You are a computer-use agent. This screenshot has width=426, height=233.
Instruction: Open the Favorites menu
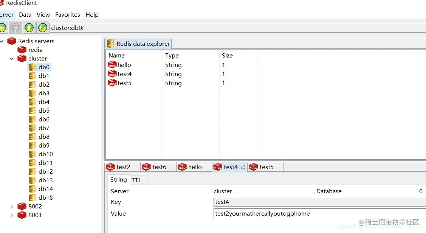click(68, 15)
